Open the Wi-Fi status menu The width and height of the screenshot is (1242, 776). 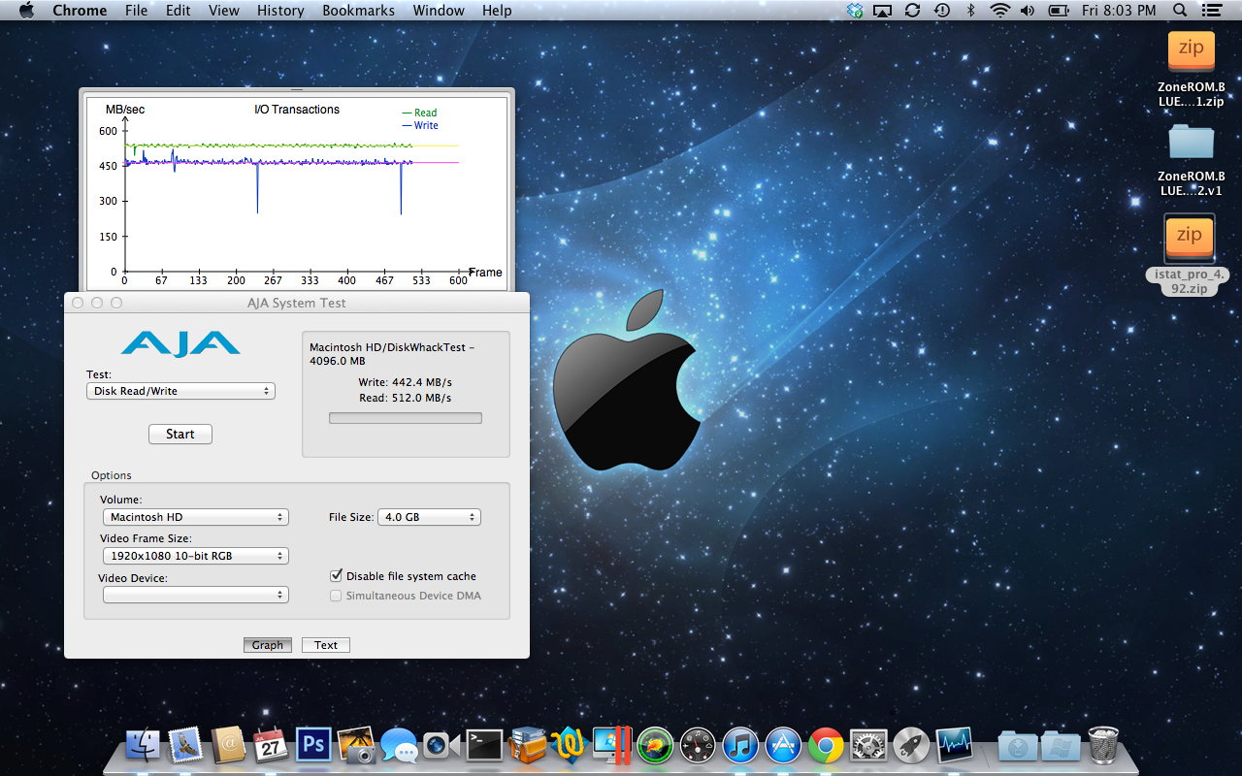[x=999, y=11]
